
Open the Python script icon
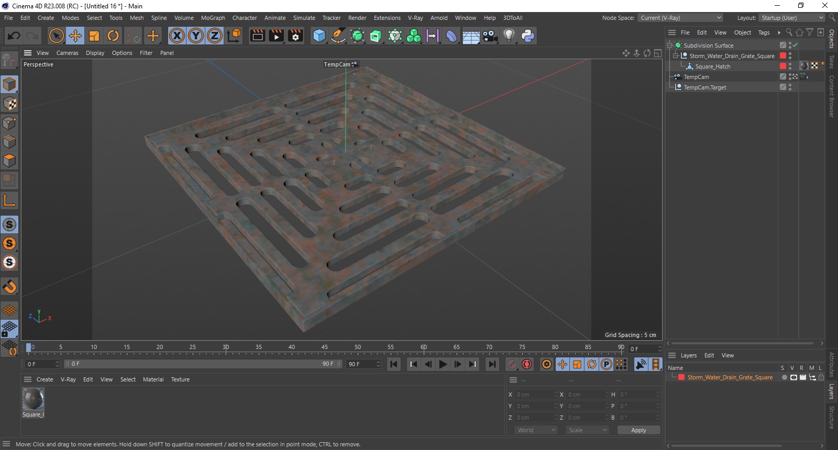(x=528, y=36)
